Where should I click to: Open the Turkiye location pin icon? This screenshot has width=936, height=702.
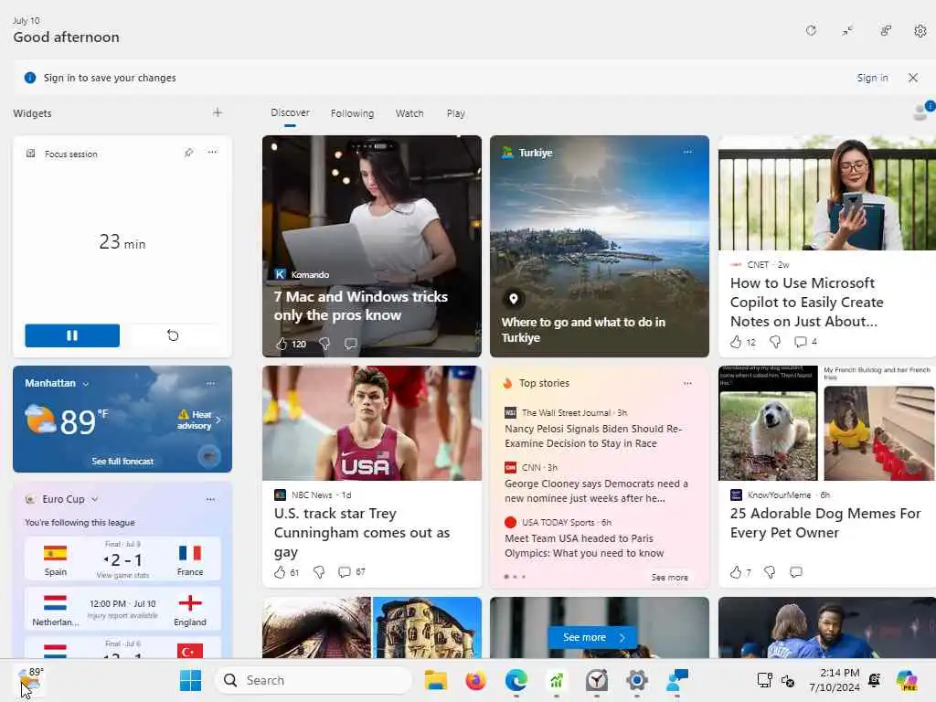[x=513, y=298]
